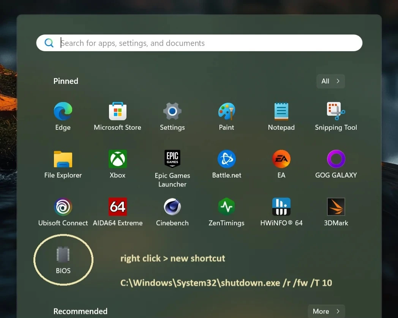Viewport: 398px width, 318px height.
Task: Click the BIOS shortcut chip icon
Action: click(63, 255)
